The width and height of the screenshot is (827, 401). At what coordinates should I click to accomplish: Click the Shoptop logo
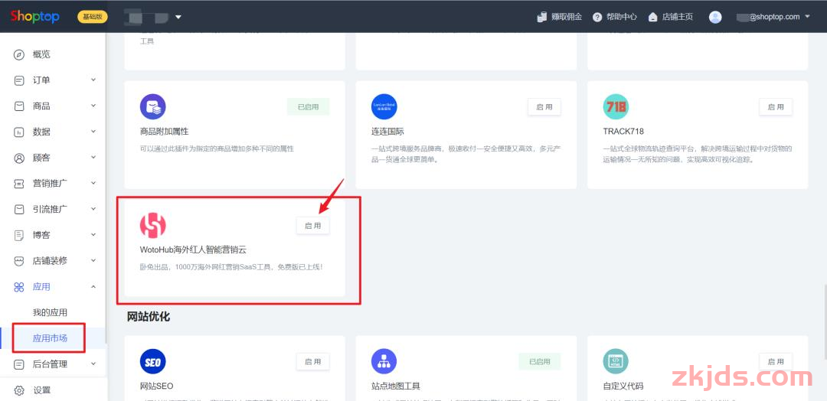(34, 16)
